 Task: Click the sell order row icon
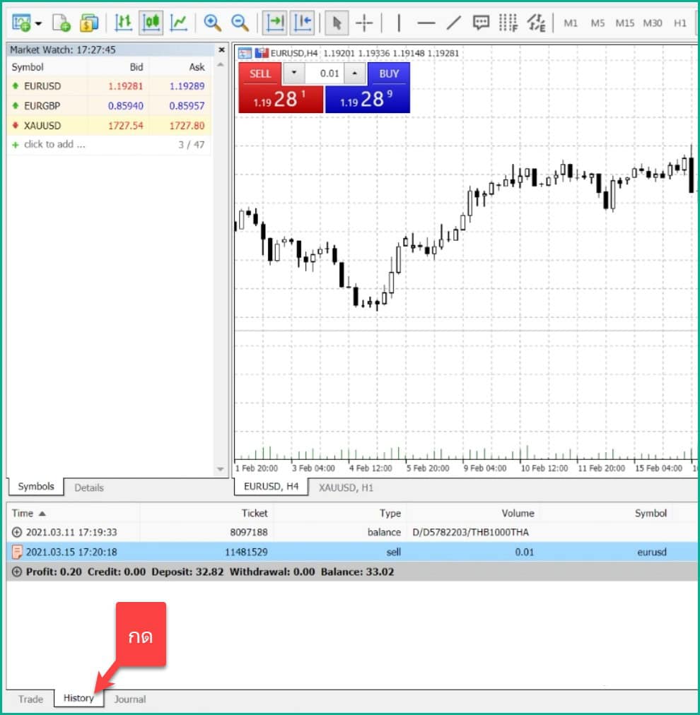[17, 552]
